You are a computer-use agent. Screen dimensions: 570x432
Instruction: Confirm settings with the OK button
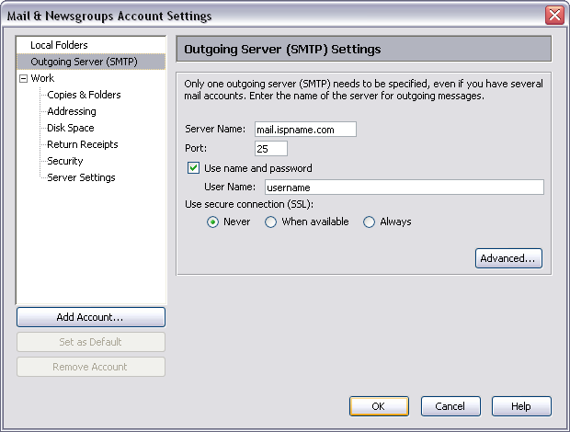[x=378, y=406]
